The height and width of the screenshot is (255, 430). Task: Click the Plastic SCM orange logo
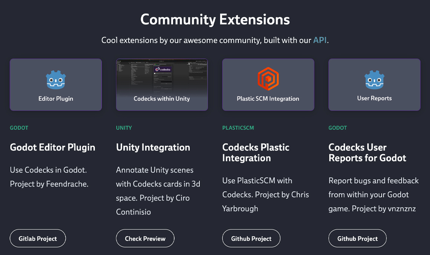pyautogui.click(x=268, y=79)
